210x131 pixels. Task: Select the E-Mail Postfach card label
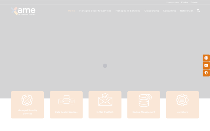[x=105, y=112]
